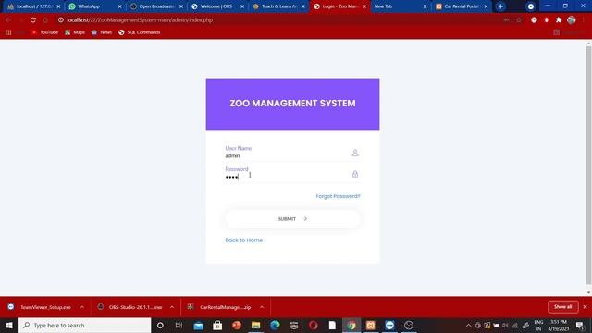Expand TeamViewer_Setup.exe download options
The height and width of the screenshot is (333, 592).
[82, 307]
